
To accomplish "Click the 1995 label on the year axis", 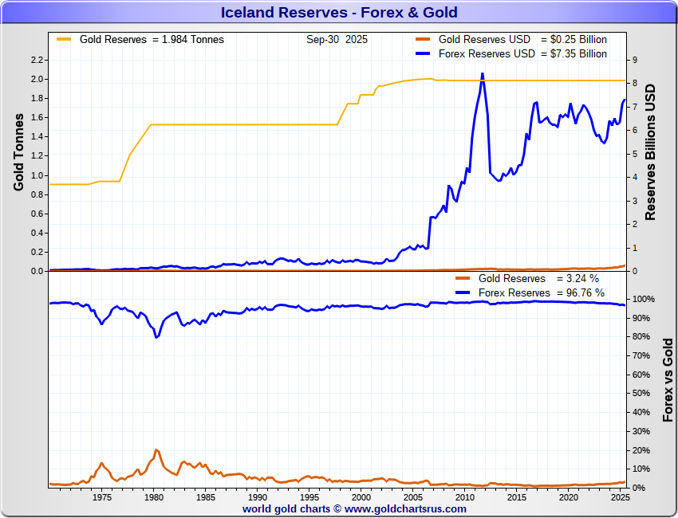I will point(309,497).
